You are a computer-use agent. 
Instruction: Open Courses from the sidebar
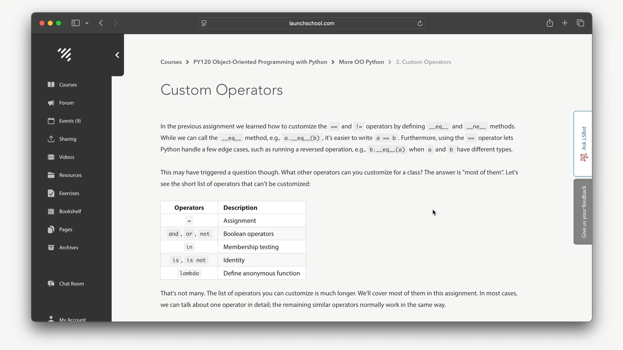(68, 85)
